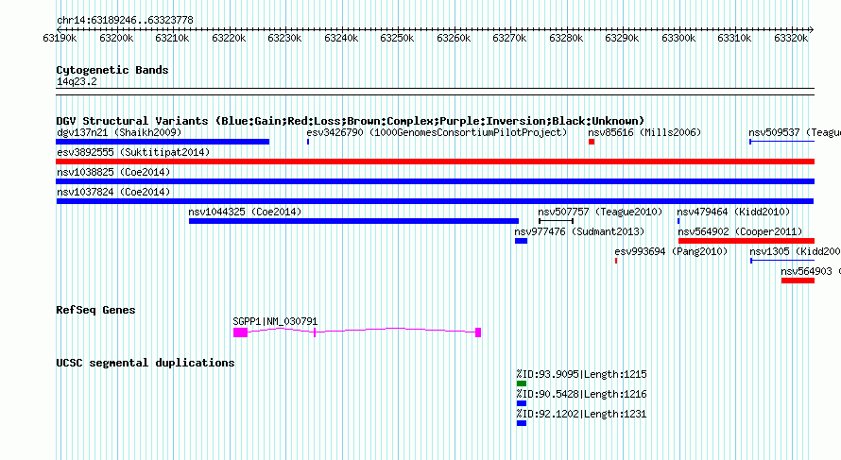This screenshot has height=460, width=841.
Task: Open the nsv479464 (Kidd2010) label
Action: tap(733, 212)
